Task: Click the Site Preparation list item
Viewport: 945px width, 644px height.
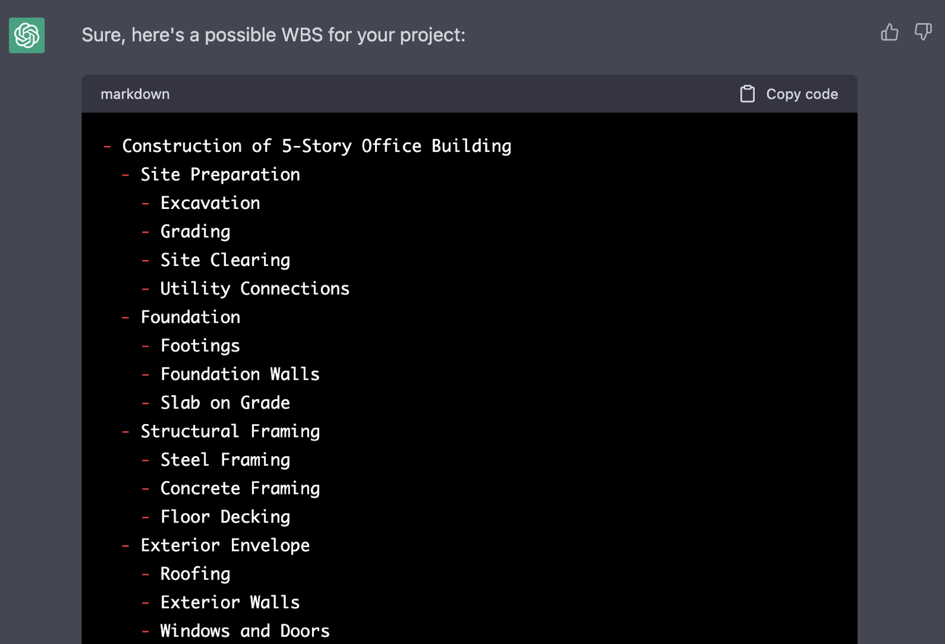Action: point(219,174)
